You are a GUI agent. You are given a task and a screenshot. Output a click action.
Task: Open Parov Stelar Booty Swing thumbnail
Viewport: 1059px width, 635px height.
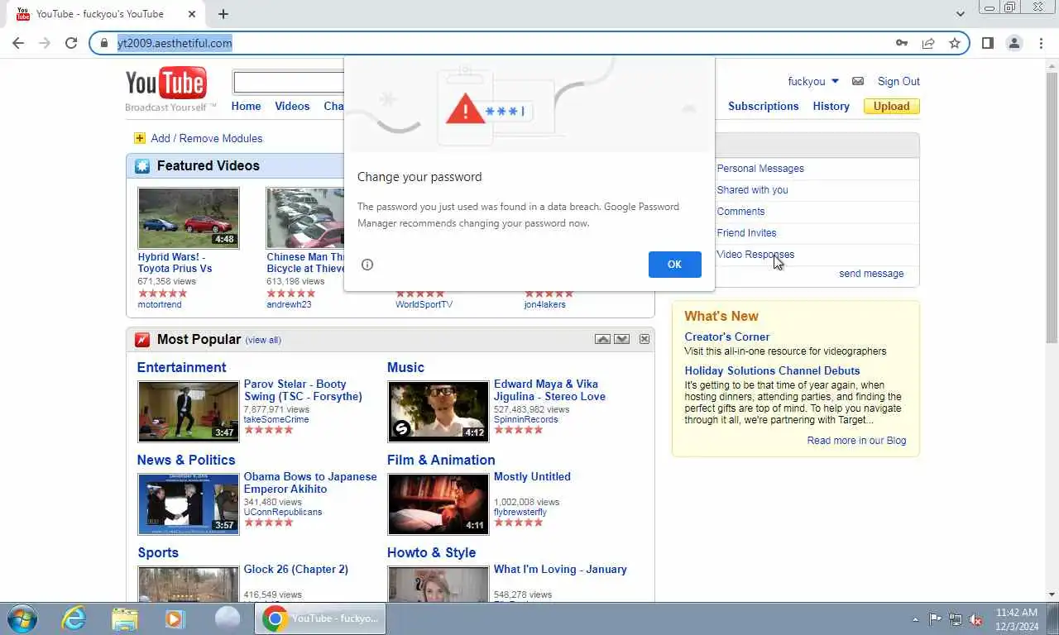[189, 411]
